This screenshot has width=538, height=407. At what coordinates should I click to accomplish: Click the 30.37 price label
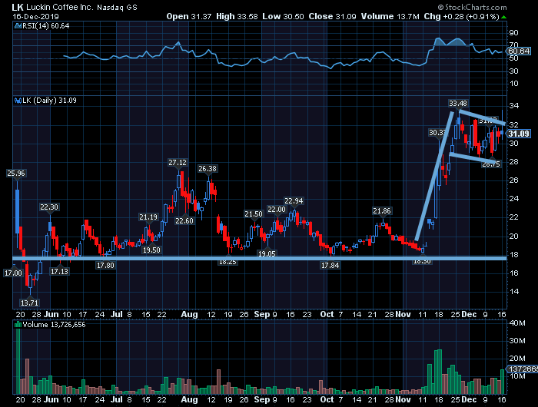438,133
